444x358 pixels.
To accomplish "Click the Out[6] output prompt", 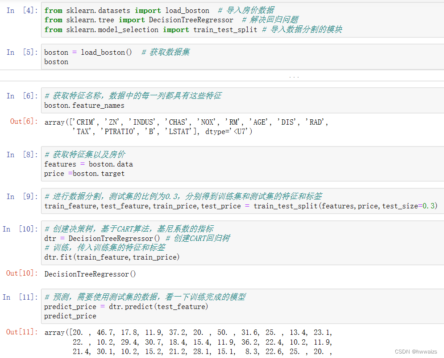I will 24,122.
